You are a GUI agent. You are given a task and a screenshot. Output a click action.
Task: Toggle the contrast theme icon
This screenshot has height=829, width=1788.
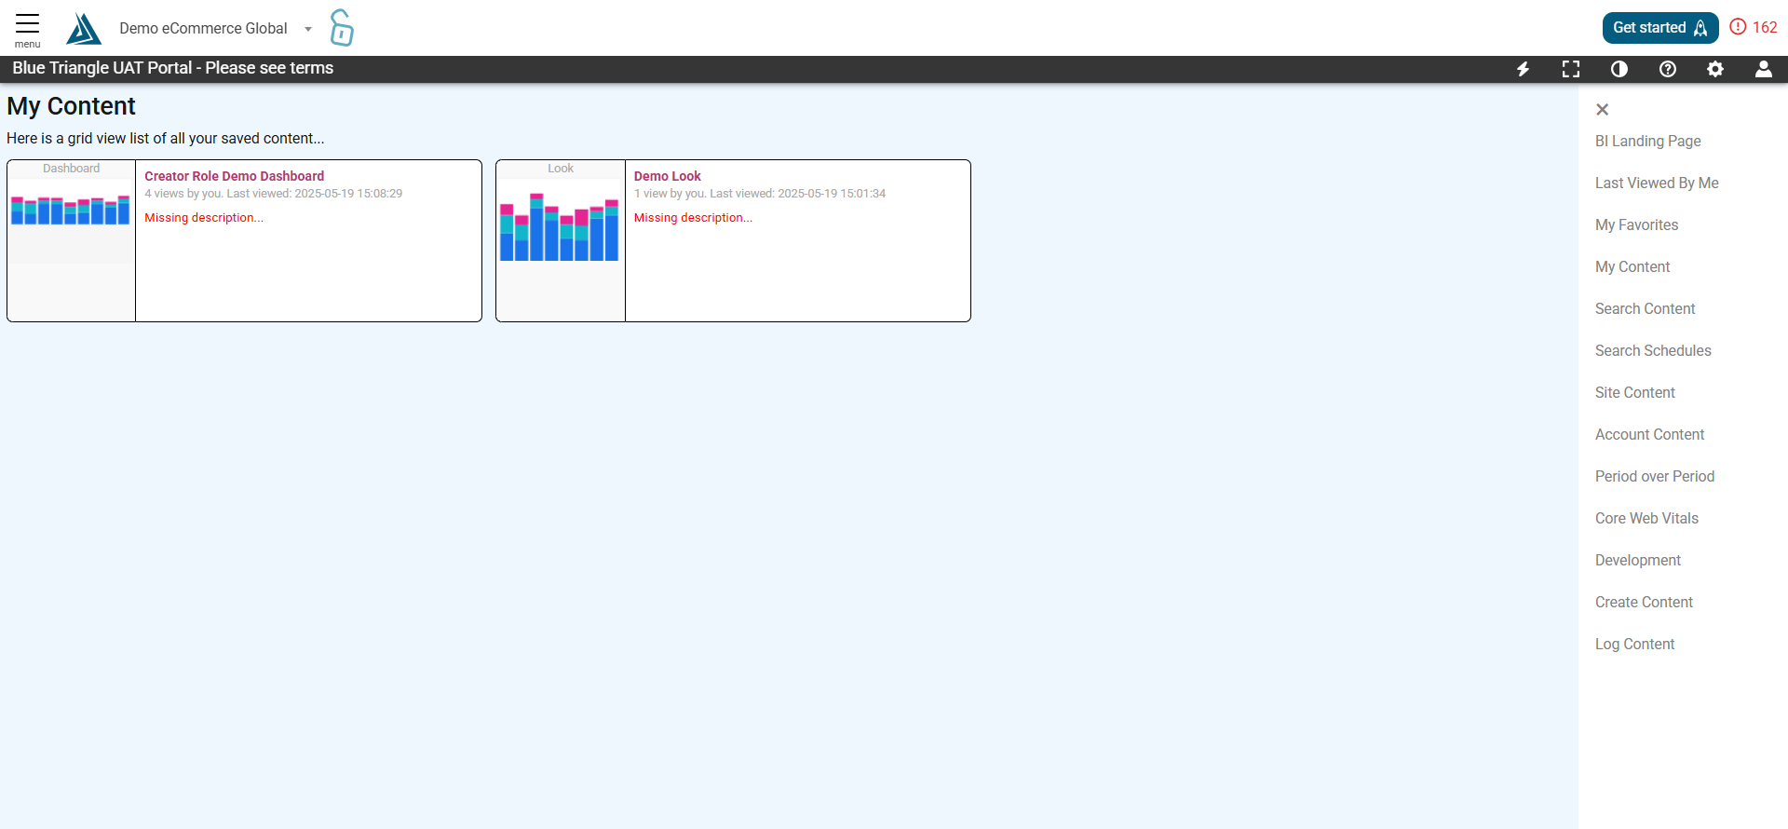click(1619, 69)
